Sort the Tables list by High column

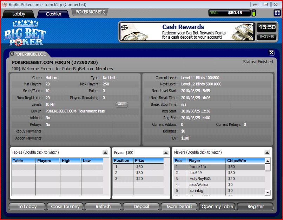(71, 161)
